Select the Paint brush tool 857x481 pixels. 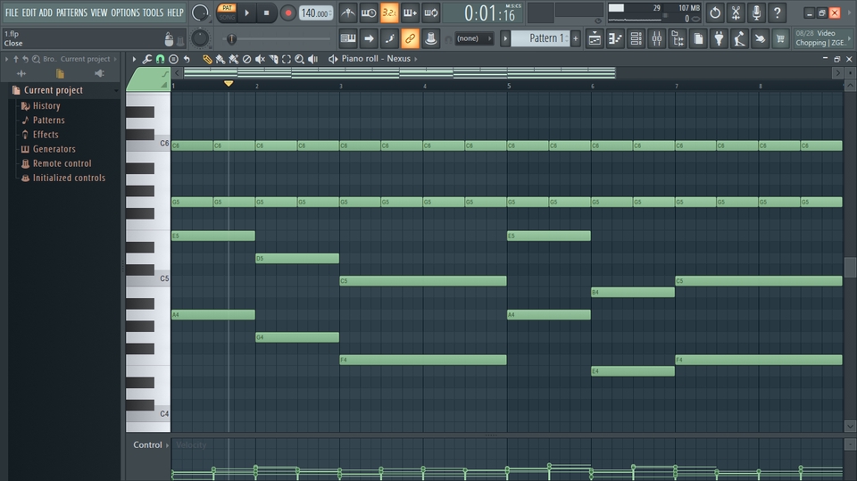point(220,59)
